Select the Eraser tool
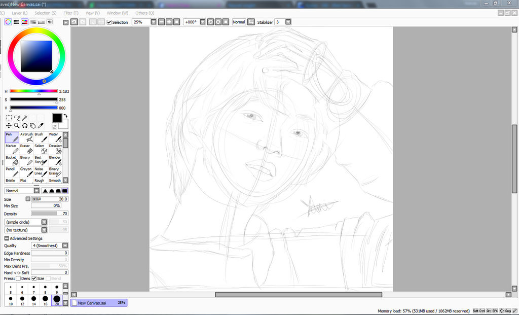Viewport: 519px width, 315px height. click(27, 150)
